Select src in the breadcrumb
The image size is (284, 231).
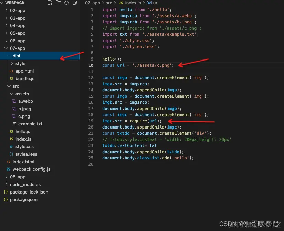(x=109, y=3)
